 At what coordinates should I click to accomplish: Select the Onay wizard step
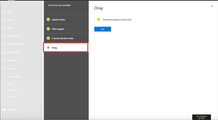[x=66, y=48]
